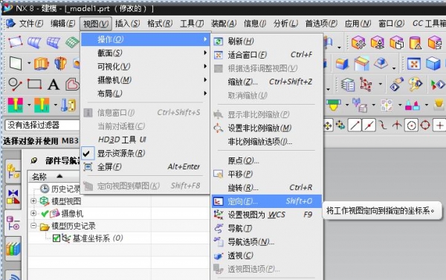Choose 旋转(R)... menu entry
Screen dimensions: 446x280
(267, 188)
